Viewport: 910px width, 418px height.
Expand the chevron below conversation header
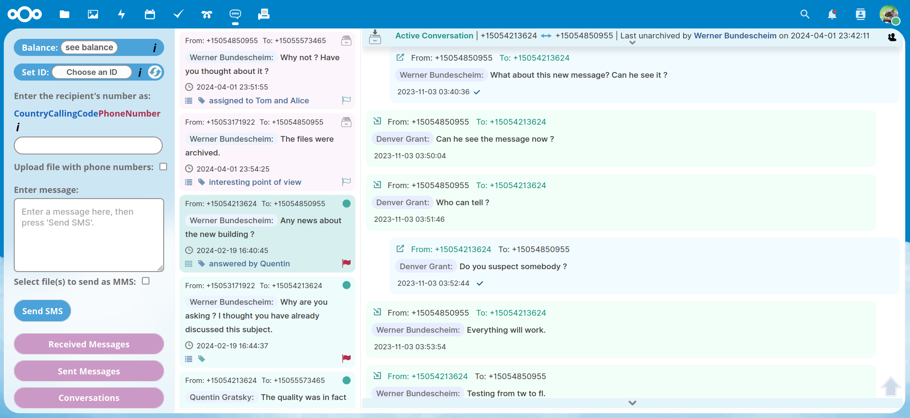[x=632, y=43]
